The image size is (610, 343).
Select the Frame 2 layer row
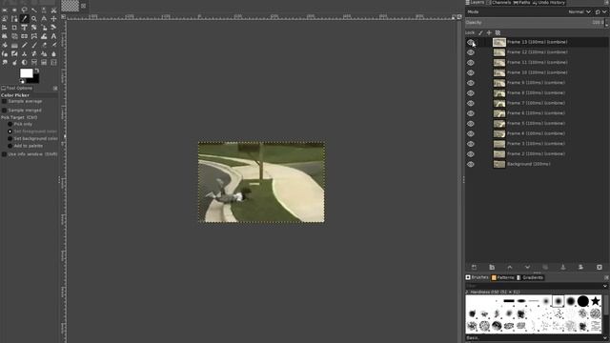pos(537,154)
